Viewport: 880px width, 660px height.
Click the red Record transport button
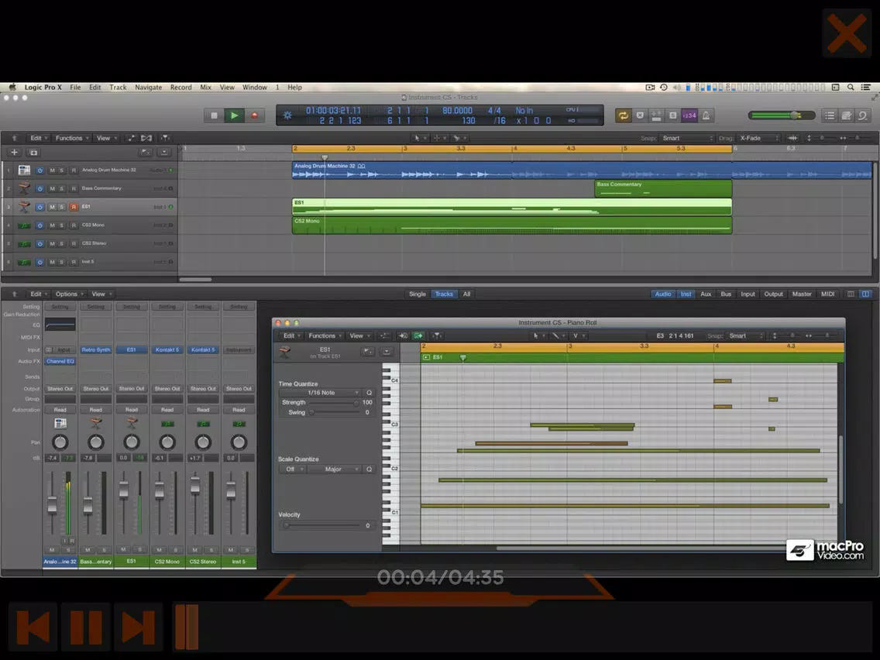[x=254, y=115]
